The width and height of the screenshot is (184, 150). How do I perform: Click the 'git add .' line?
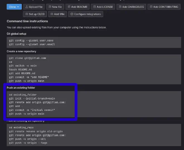[x=16, y=106]
